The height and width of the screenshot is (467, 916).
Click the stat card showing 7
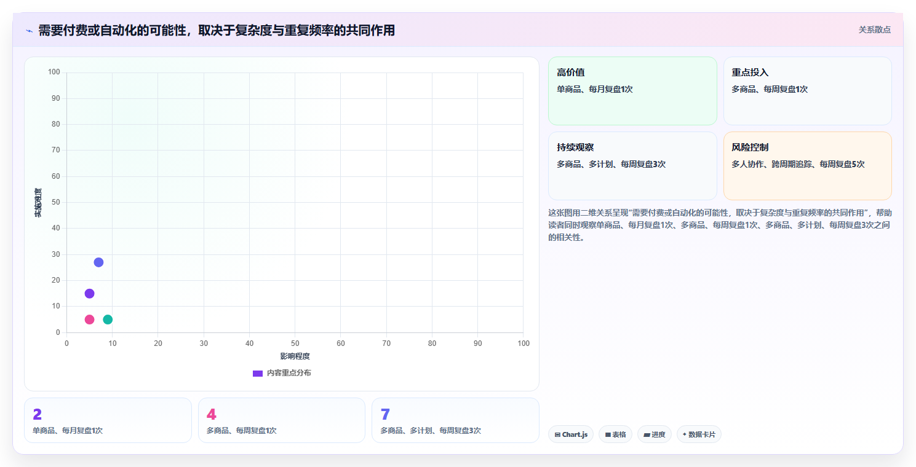[455, 420]
